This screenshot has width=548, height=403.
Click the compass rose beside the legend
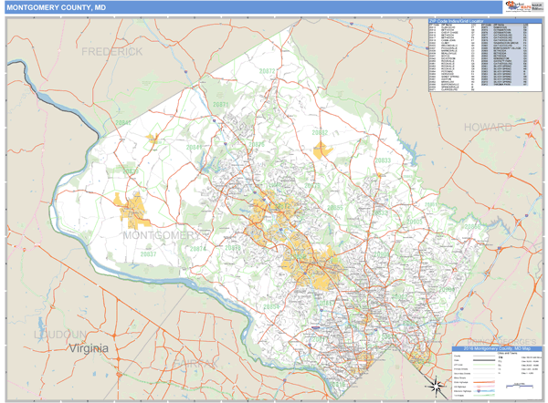pyautogui.click(x=435, y=386)
